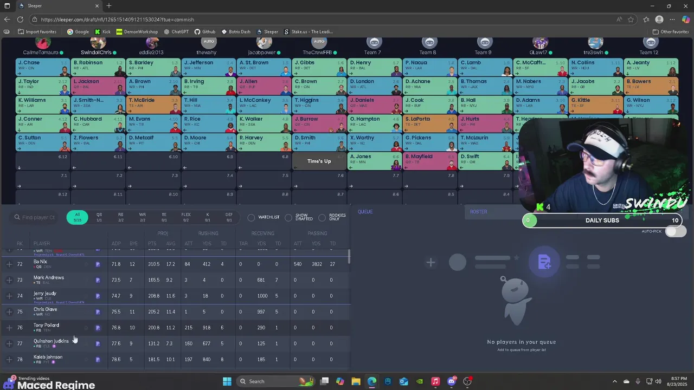Add page to favorites star icon

click(x=631, y=19)
